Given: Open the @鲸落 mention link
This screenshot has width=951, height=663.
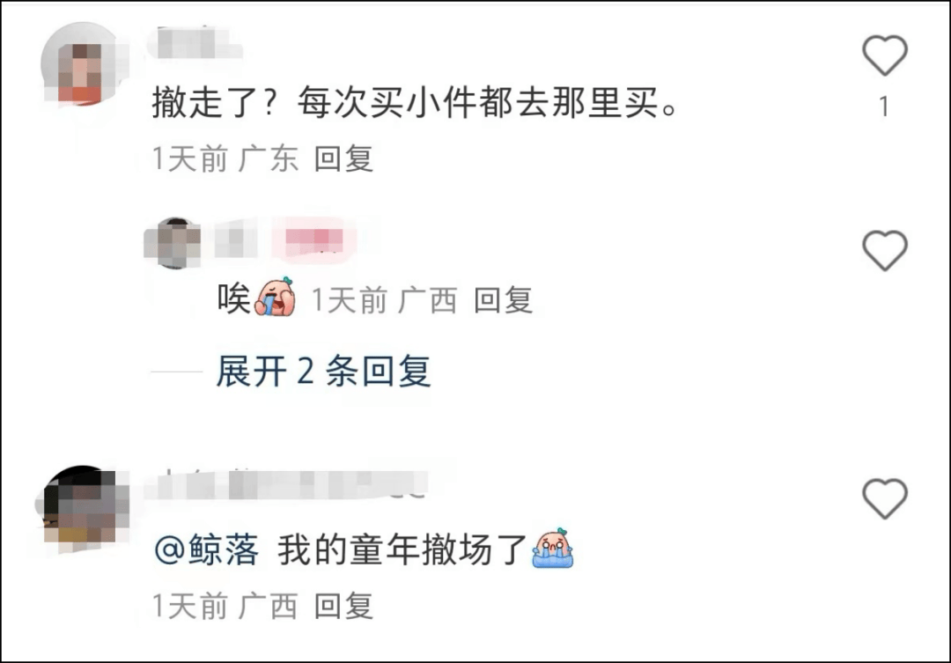Looking at the screenshot, I should 207,549.
